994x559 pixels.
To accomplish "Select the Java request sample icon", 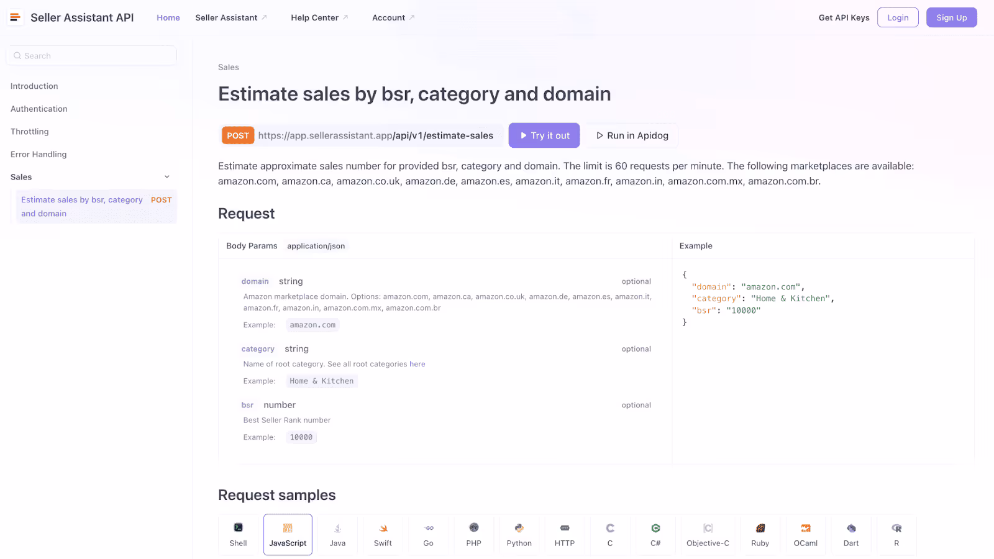I will (337, 528).
